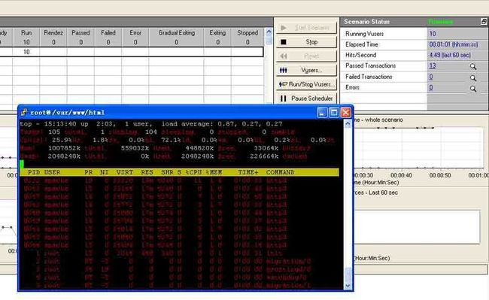Click the Elapsed Time value 00:01:01
Image resolution: width=489 pixels, height=300 pixels.
(454, 44)
